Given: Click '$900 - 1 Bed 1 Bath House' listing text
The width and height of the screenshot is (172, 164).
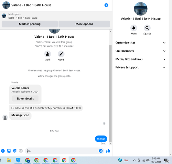Looking at the screenshot, I should pos(23,18).
